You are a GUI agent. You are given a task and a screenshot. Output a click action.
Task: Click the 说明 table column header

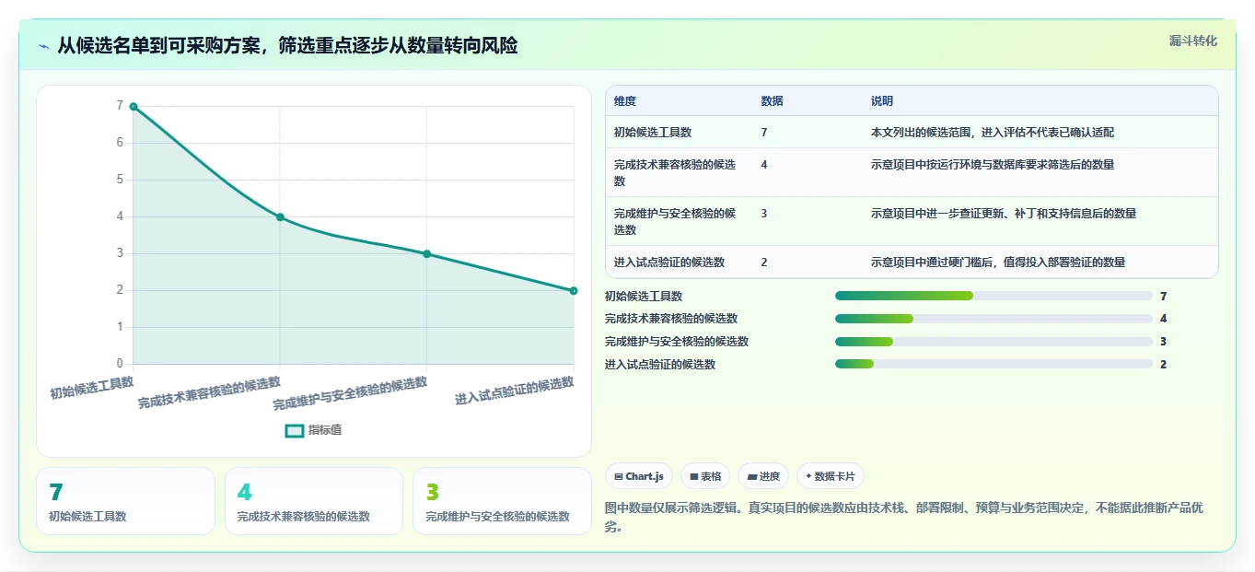[882, 101]
